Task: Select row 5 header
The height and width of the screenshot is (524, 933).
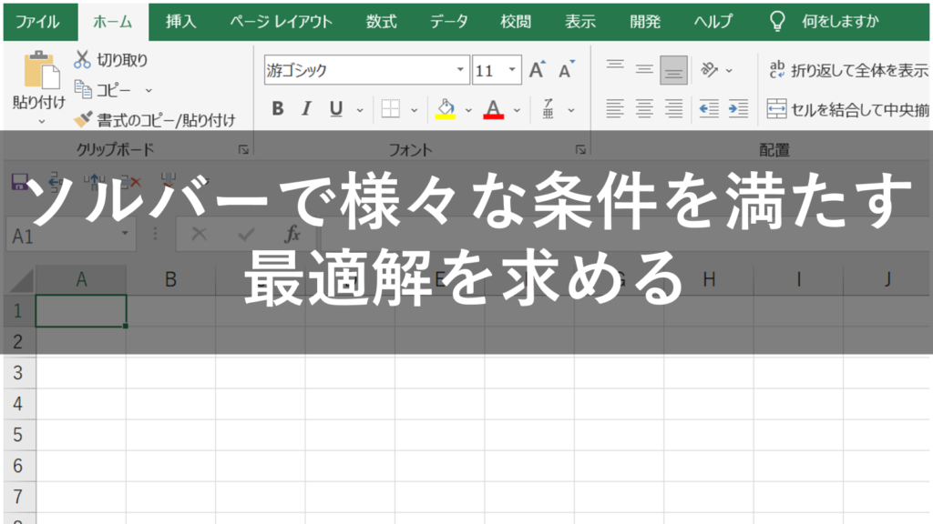Action: point(18,435)
